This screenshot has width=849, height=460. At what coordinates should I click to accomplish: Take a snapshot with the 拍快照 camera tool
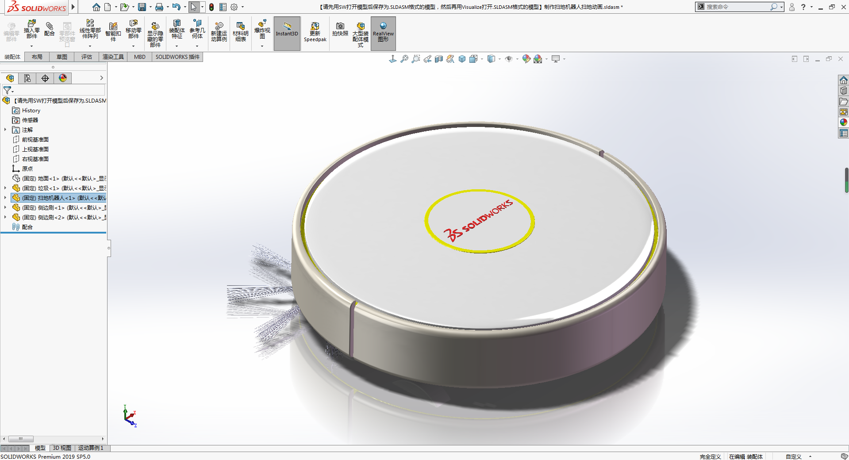(340, 30)
